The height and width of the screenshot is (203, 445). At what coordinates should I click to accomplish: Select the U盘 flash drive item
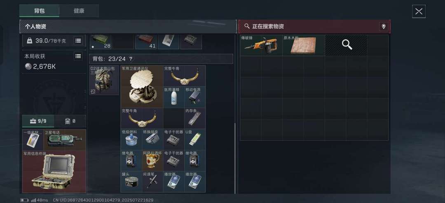click(x=195, y=139)
